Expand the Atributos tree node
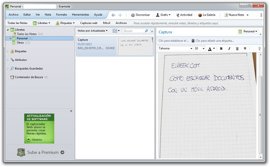This screenshot has width=270, height=167. 8,60
